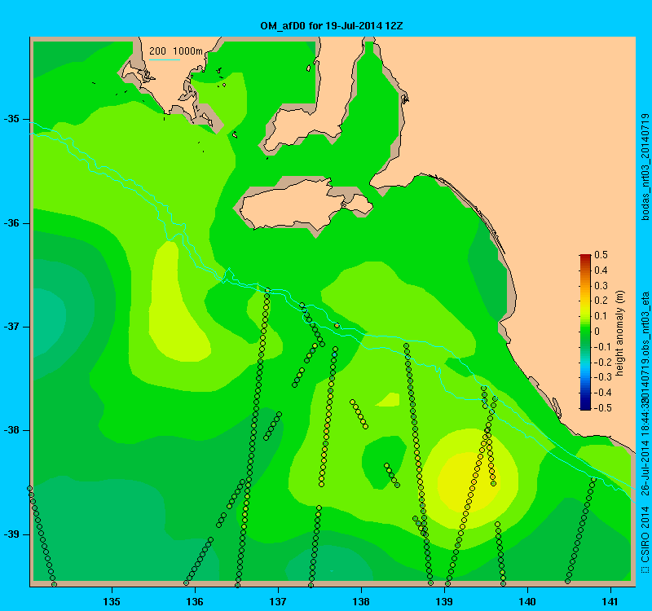Viewport: 652px width, 611px height.
Task: Click the longitude label 141
Action: coord(610,602)
